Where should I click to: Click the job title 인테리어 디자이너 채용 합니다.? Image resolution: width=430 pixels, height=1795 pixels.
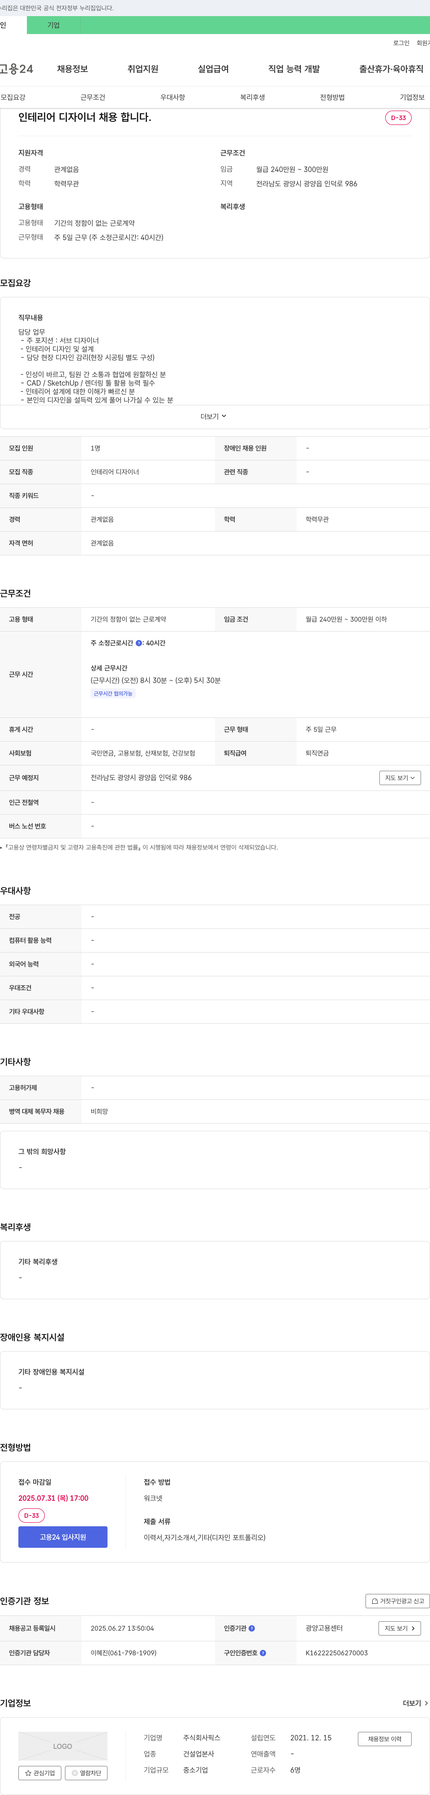84,117
